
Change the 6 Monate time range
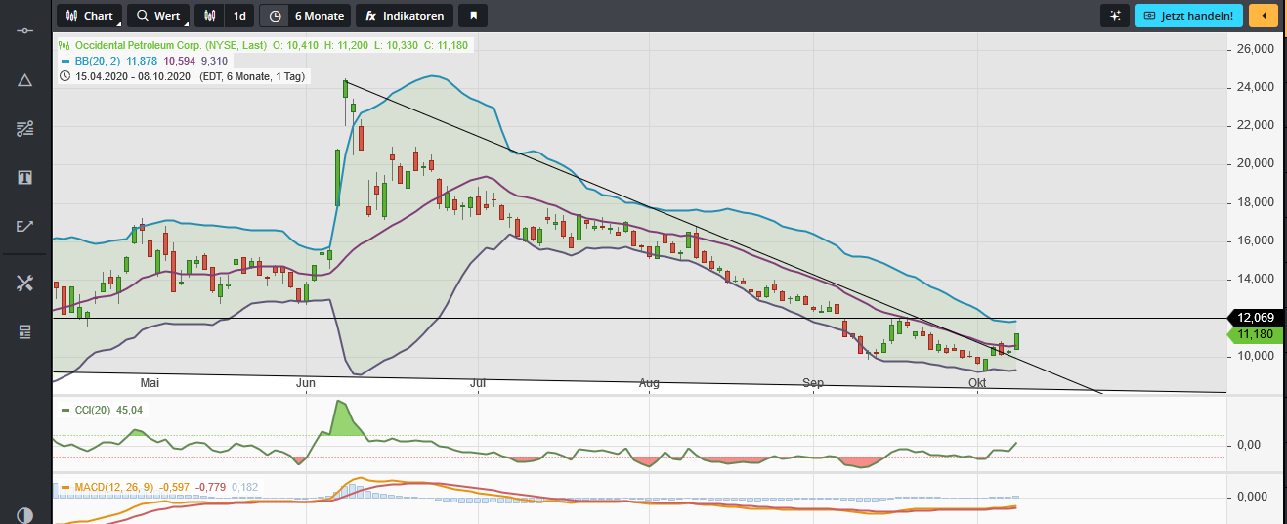click(305, 16)
